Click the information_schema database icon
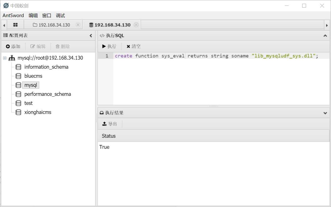This screenshot has height=207, width=331. pyautogui.click(x=18, y=67)
